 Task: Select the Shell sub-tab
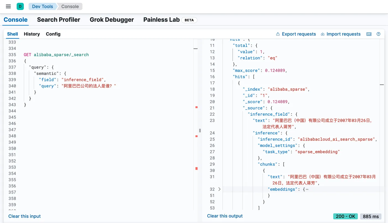pos(12,34)
